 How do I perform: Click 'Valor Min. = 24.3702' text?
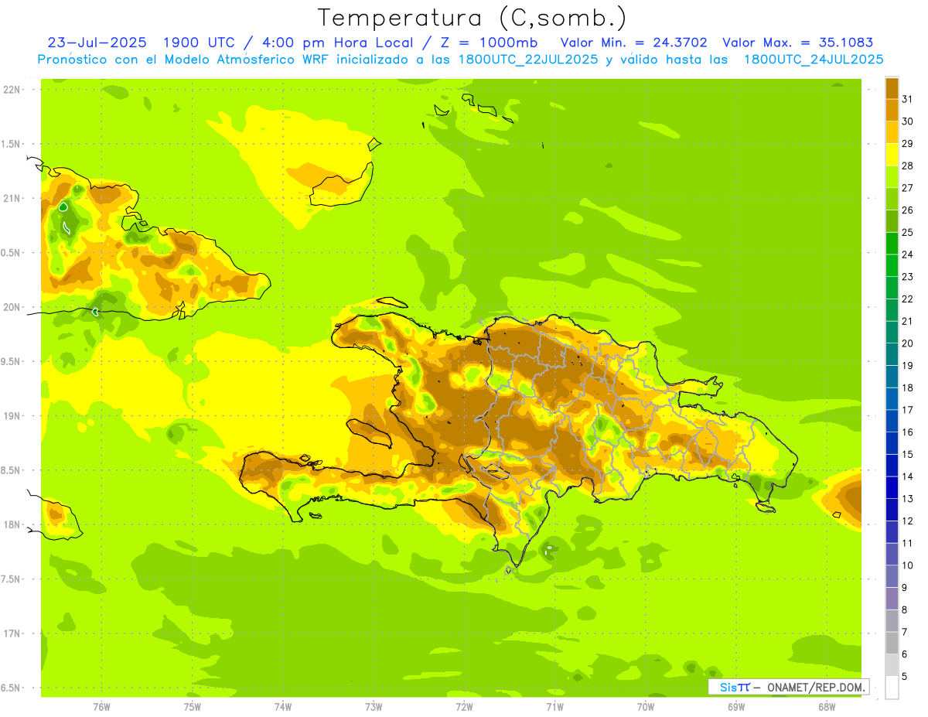click(633, 43)
